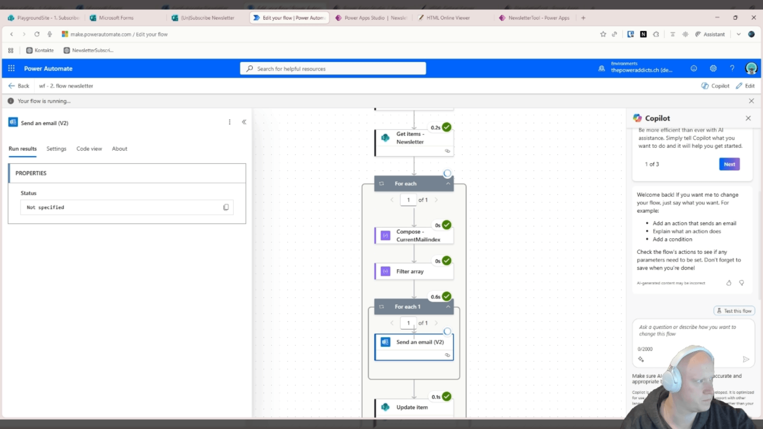
Task: Open the About tab
Action: pos(120,149)
